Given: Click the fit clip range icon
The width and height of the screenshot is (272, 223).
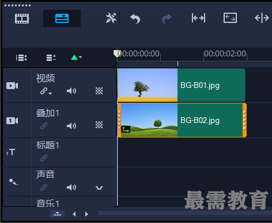Looking at the screenshot, I should [198, 18].
